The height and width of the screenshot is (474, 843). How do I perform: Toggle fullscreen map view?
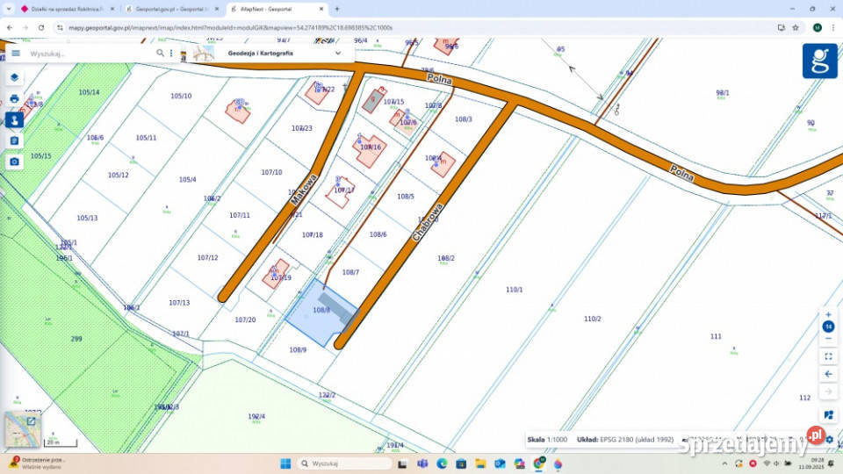tap(828, 356)
